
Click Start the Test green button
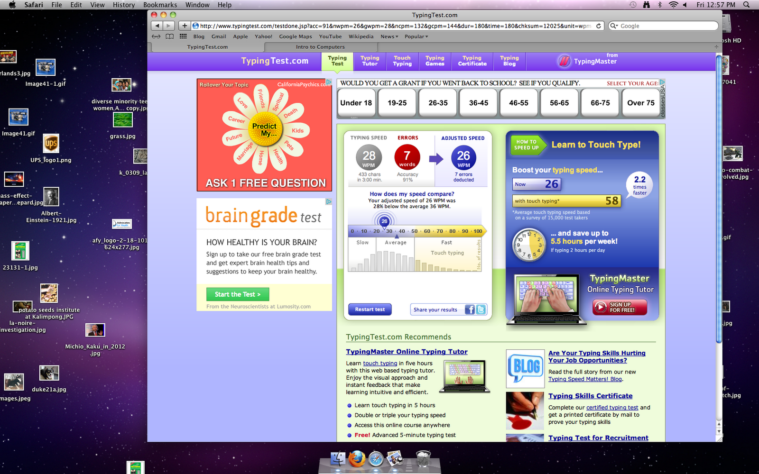coord(238,294)
